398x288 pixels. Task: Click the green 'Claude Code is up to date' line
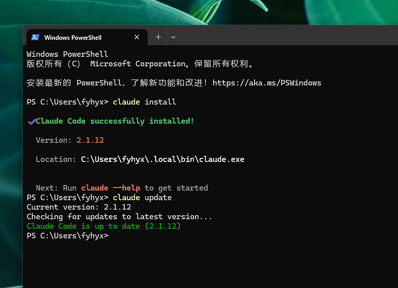coord(104,226)
